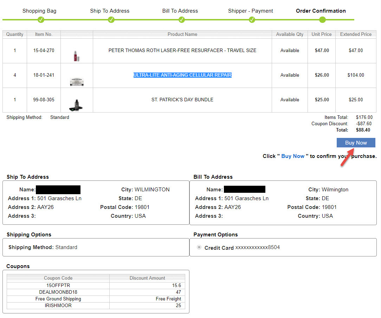Click the Extended Price column header
This screenshot has height=318, width=381.
(356, 34)
